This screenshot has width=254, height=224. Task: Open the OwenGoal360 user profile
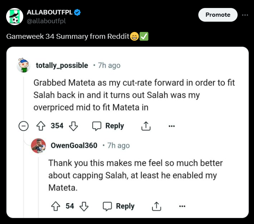(x=74, y=145)
